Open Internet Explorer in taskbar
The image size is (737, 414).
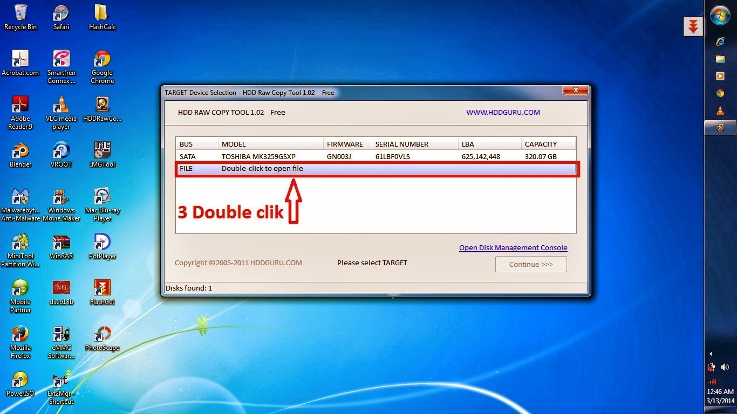pyautogui.click(x=720, y=42)
